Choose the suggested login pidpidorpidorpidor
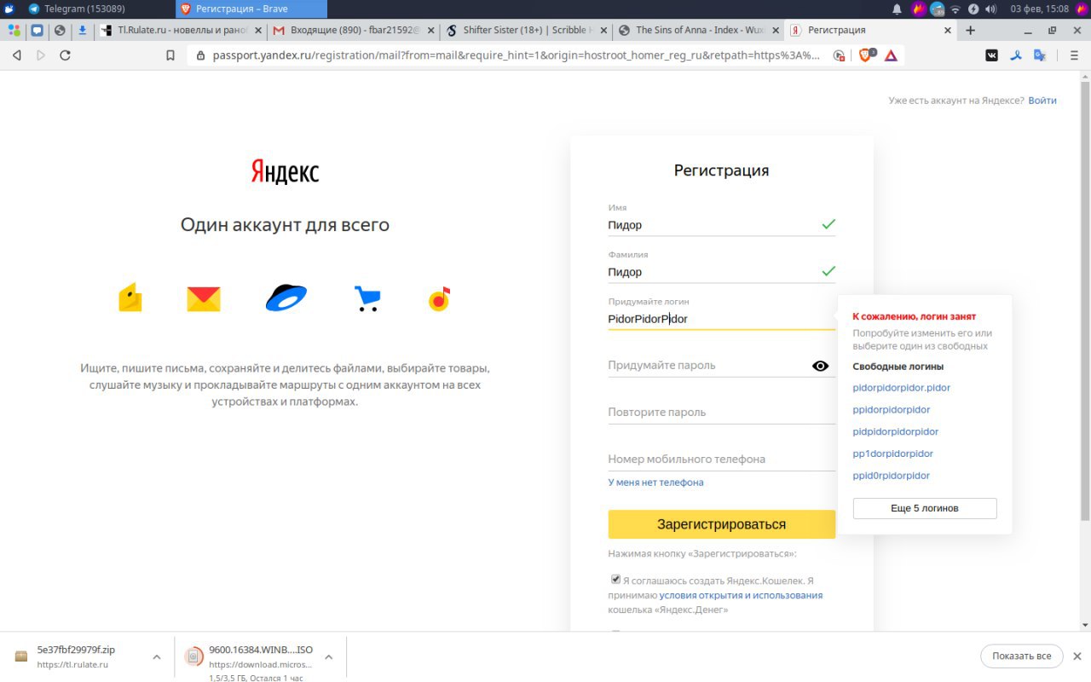The image size is (1091, 682). coord(895,431)
